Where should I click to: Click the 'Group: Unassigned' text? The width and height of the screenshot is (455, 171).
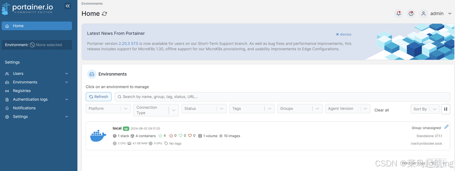pos(426,128)
